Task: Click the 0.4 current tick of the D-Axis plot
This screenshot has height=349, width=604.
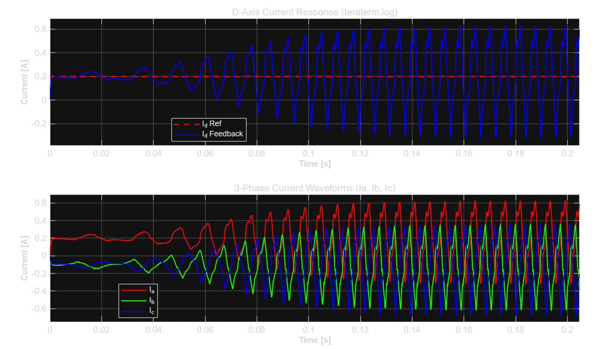Action: click(40, 53)
